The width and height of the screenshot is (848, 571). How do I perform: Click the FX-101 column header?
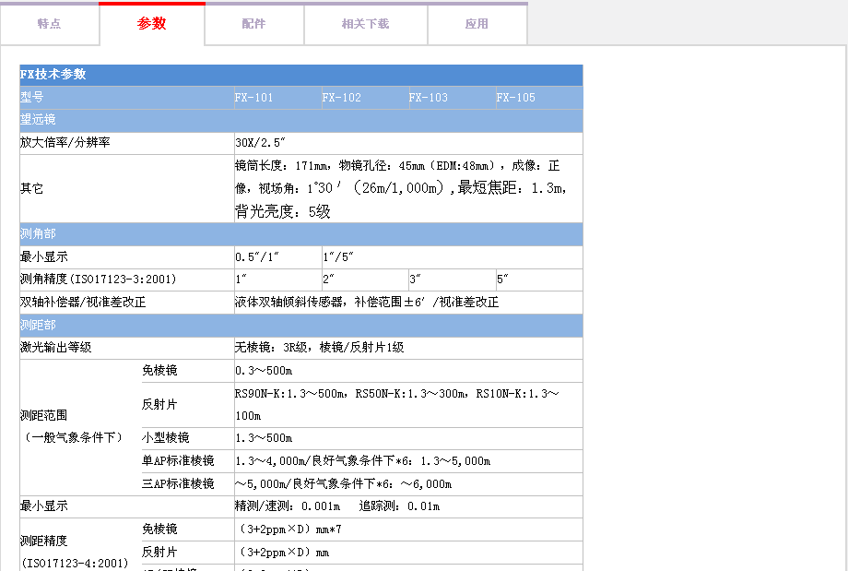pyautogui.click(x=253, y=98)
